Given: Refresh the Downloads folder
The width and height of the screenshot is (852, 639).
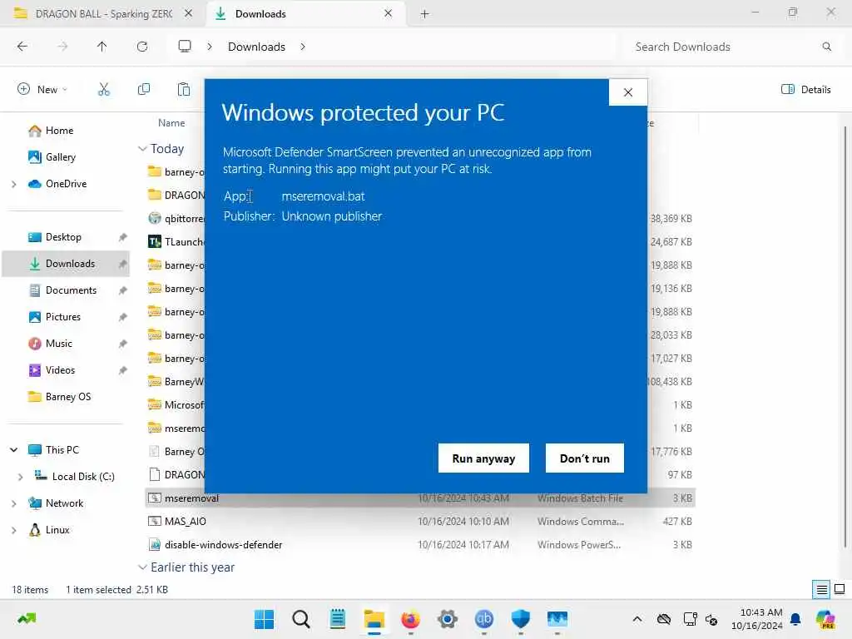Looking at the screenshot, I should pyautogui.click(x=142, y=47).
